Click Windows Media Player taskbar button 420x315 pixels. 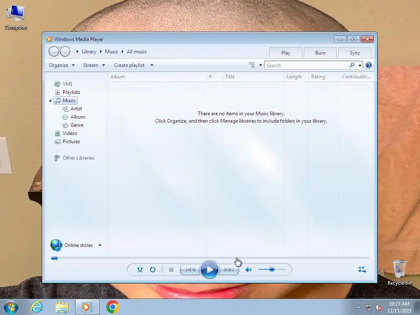[87, 307]
